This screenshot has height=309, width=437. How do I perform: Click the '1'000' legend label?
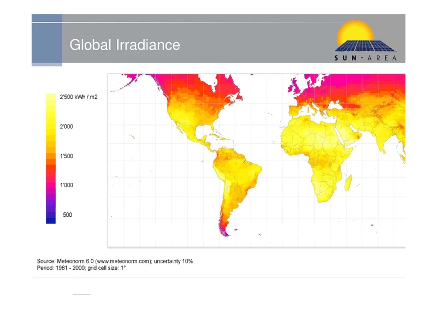click(x=66, y=185)
